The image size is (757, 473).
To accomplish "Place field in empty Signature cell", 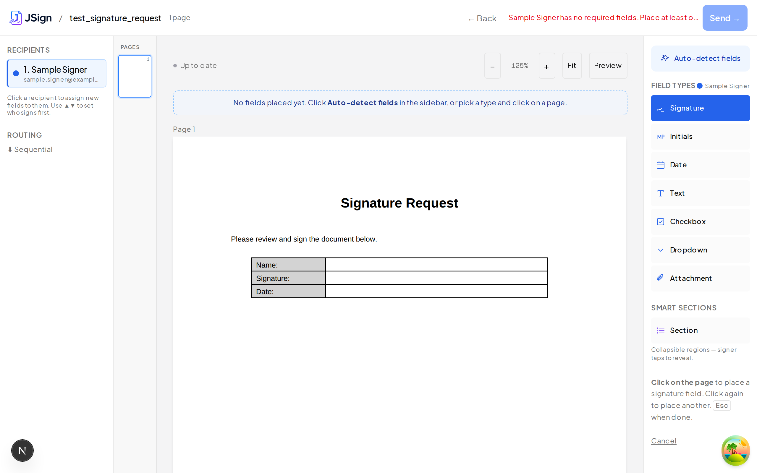I will pos(436,278).
